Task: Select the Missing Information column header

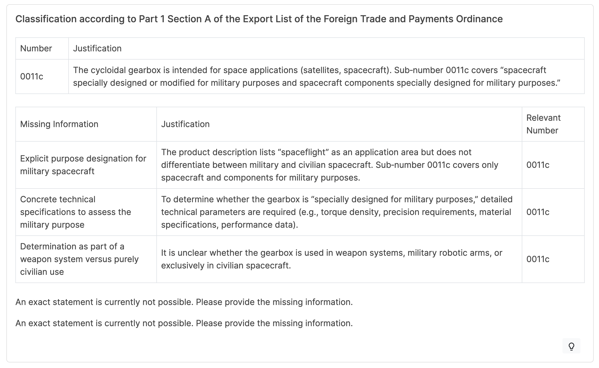Action: coord(59,124)
